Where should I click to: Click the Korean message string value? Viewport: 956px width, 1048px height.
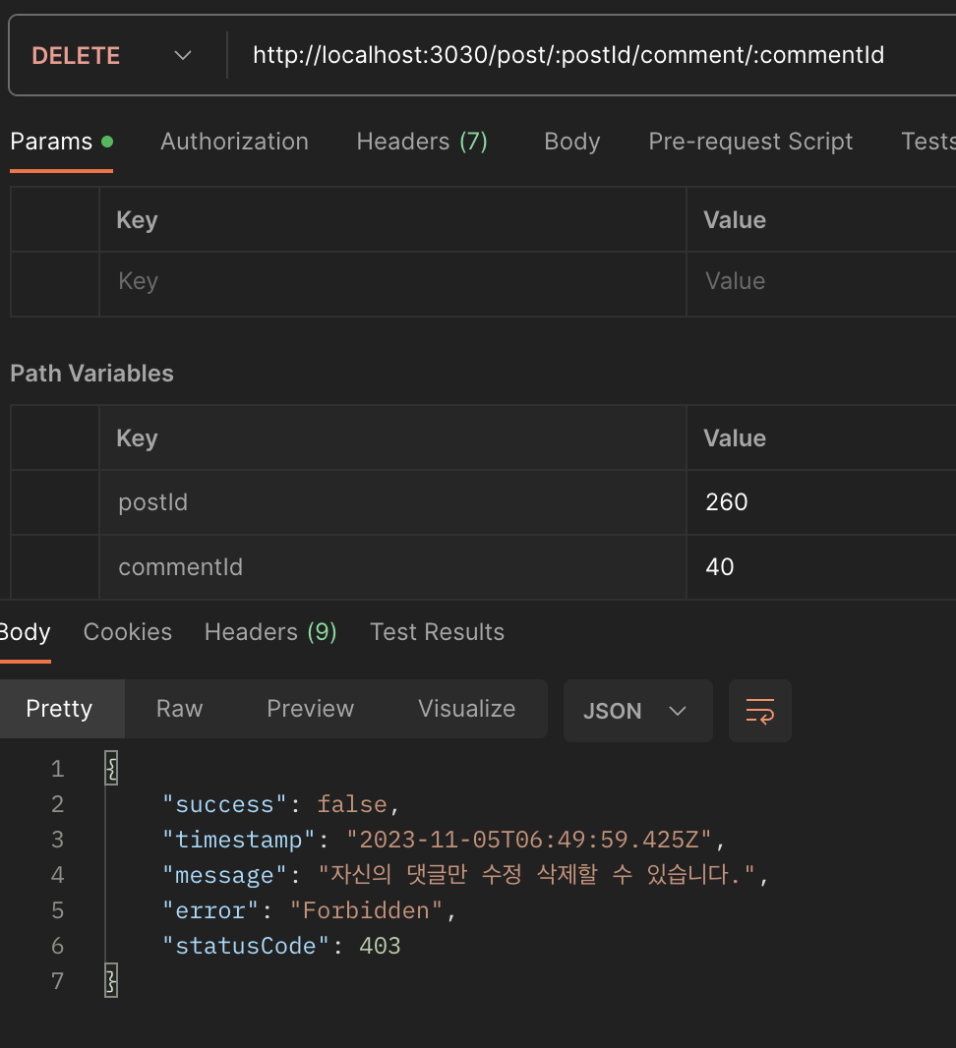tap(537, 875)
